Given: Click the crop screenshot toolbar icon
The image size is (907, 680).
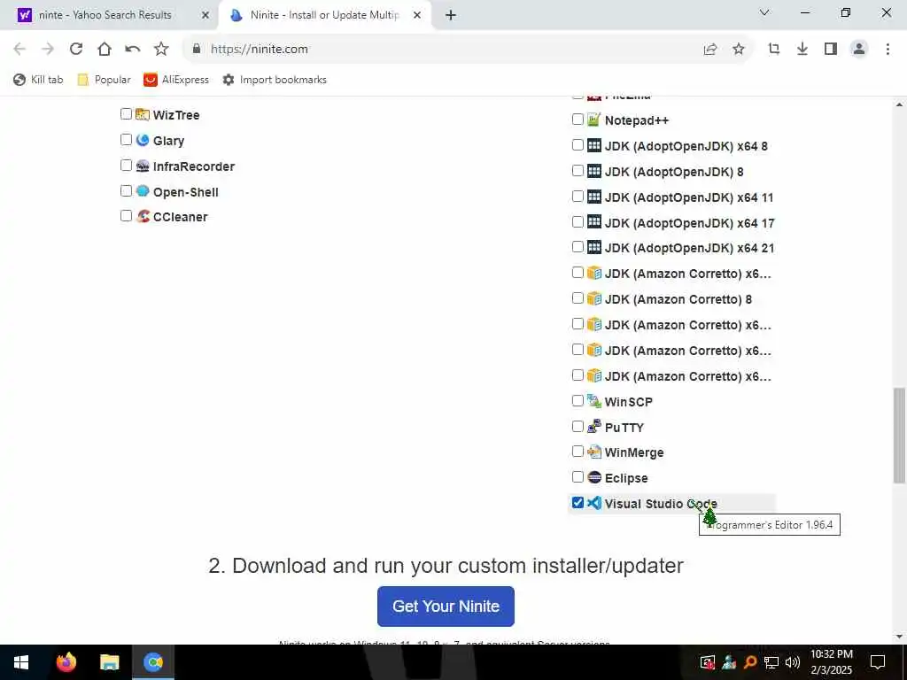Looking at the screenshot, I should 774,50.
